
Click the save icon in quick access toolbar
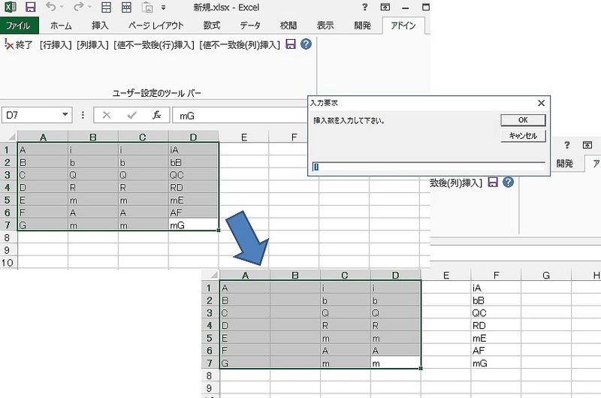[31, 8]
